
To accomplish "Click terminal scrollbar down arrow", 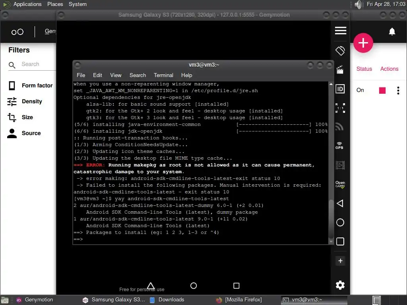I will [x=331, y=241].
